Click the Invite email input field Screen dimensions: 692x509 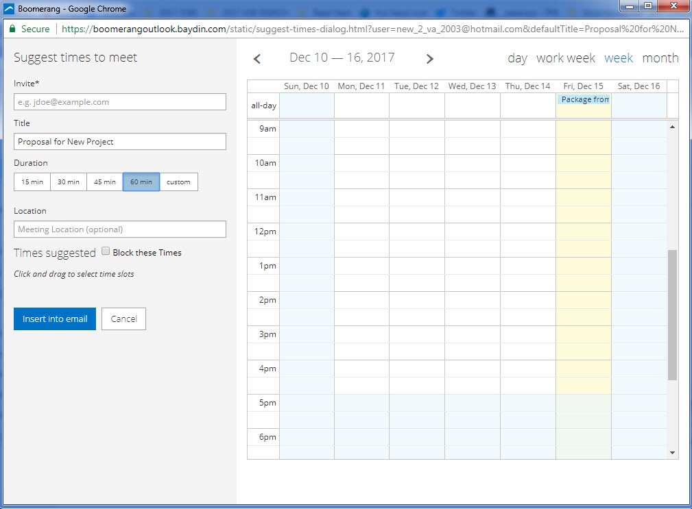pos(120,102)
